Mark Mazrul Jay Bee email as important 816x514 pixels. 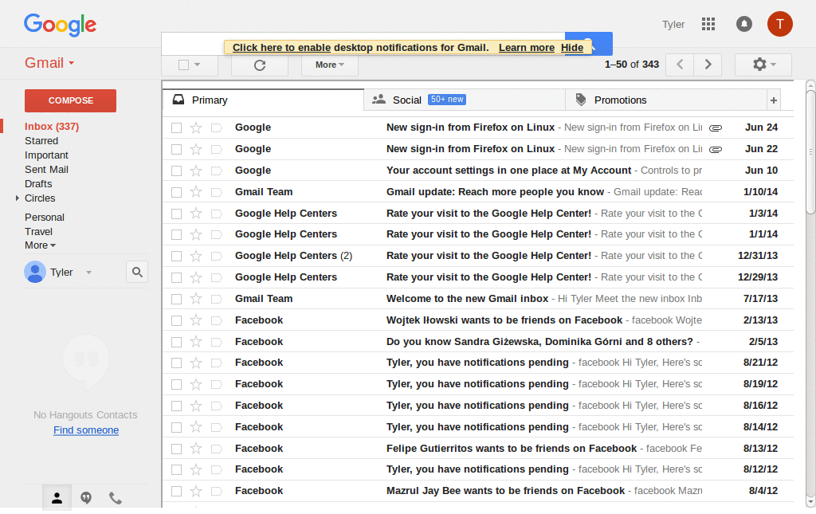[217, 491]
